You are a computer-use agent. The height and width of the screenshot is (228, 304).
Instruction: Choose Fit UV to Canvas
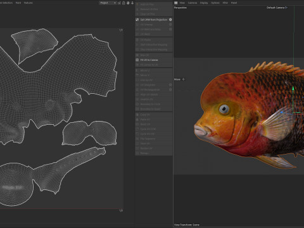point(154,60)
